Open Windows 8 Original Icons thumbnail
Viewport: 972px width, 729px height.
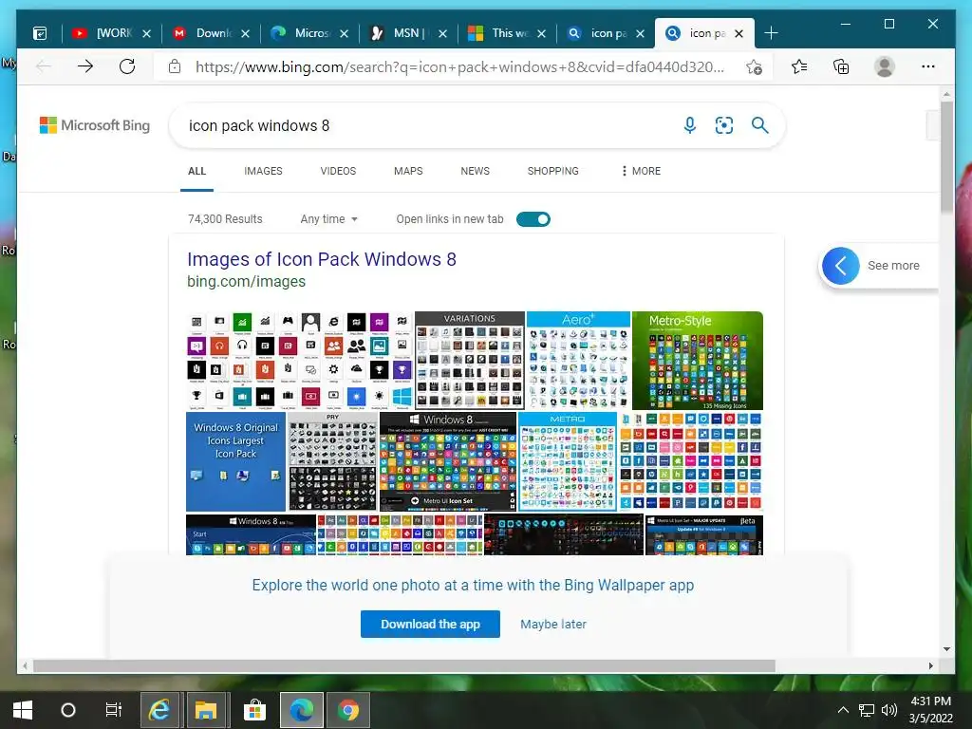tap(235, 462)
